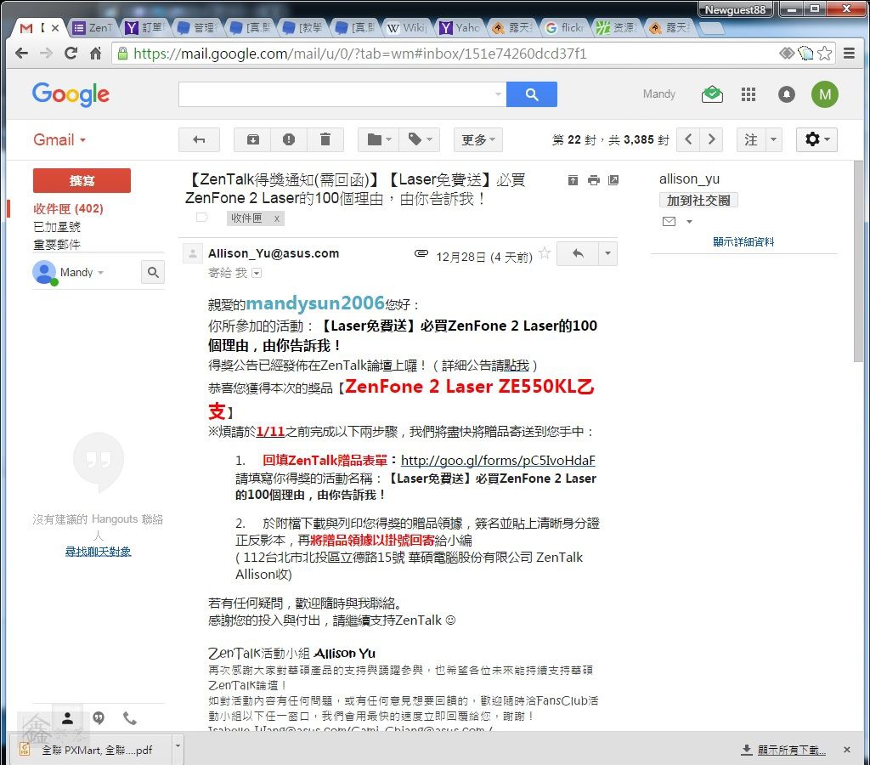
Task: Open the Gmail product switcher dropdown
Action: [59, 140]
